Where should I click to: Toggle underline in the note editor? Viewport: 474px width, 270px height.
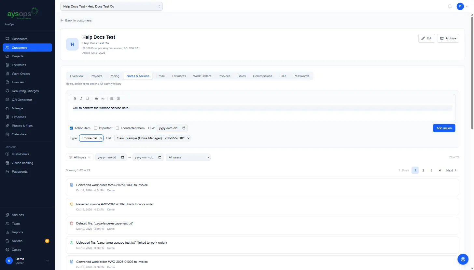(88, 99)
